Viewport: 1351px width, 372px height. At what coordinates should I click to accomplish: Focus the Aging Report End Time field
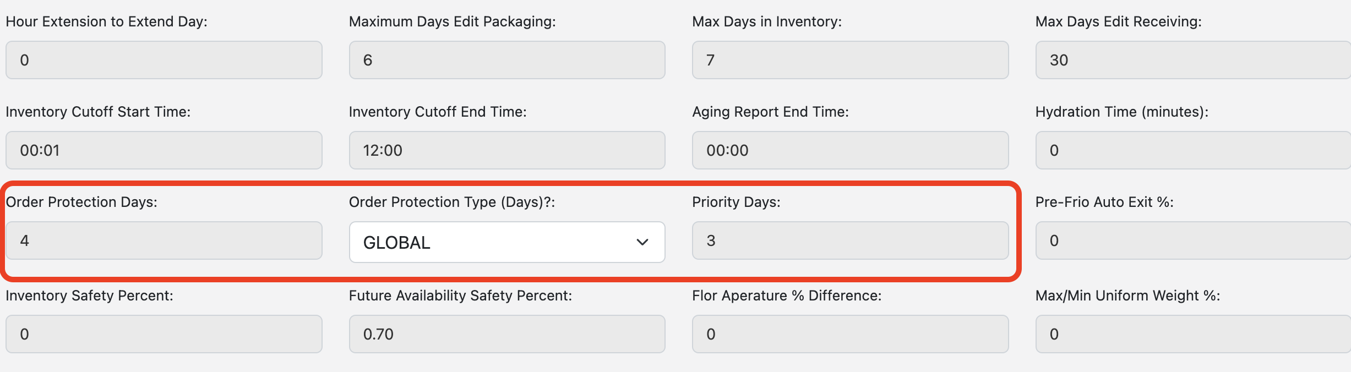click(850, 150)
